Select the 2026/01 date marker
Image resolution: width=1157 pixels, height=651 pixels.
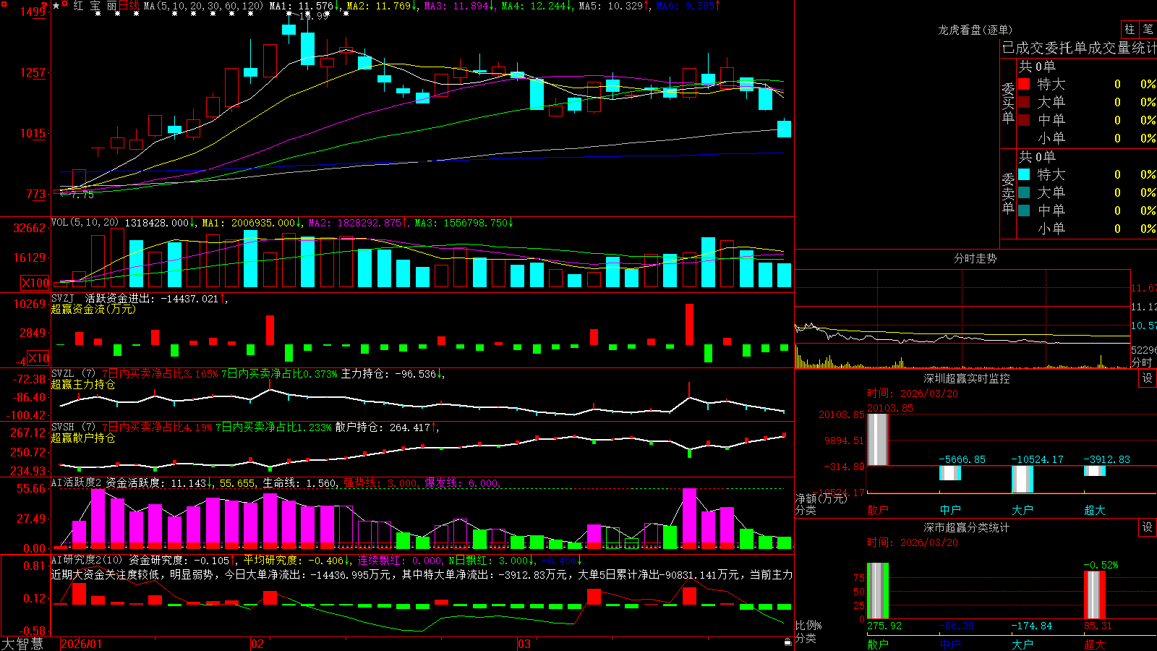pyautogui.click(x=82, y=644)
